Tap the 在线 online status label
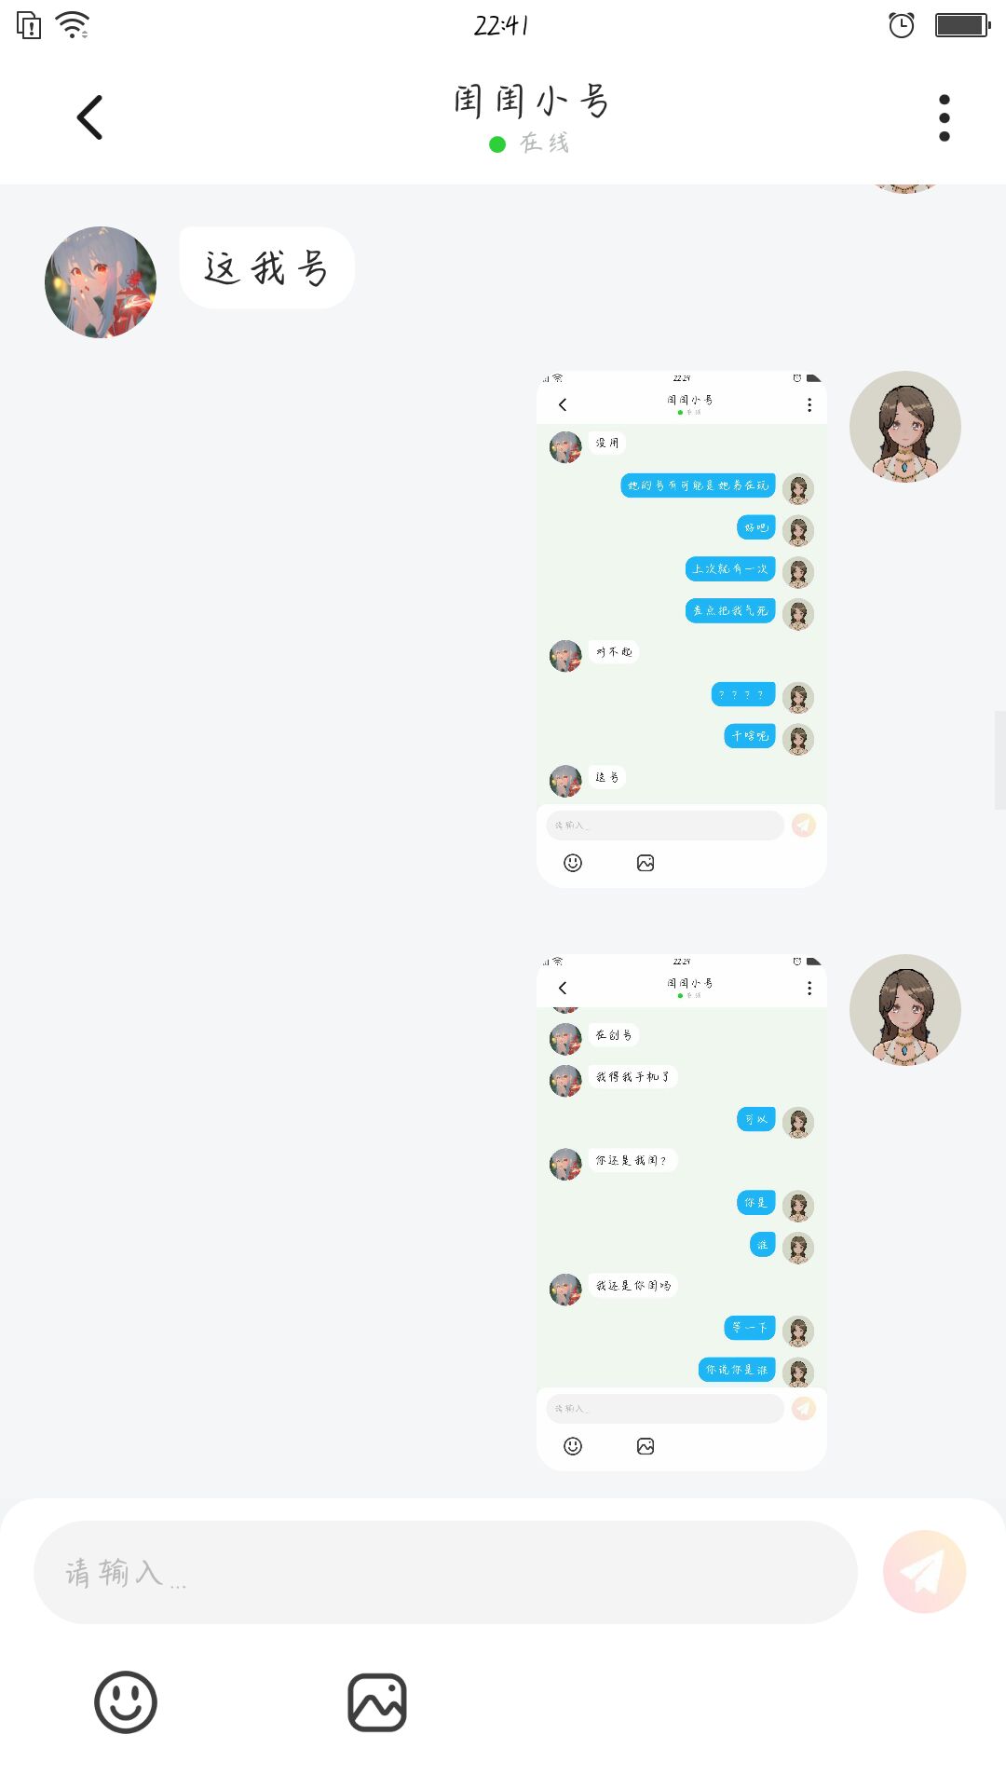This screenshot has height=1789, width=1006. click(x=545, y=143)
